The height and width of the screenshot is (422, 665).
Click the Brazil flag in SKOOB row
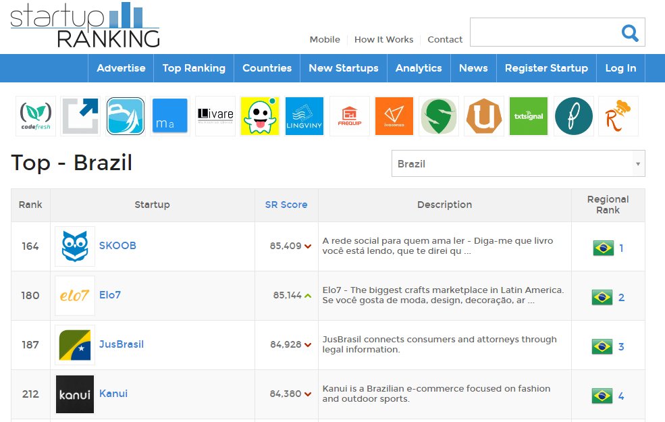(603, 248)
